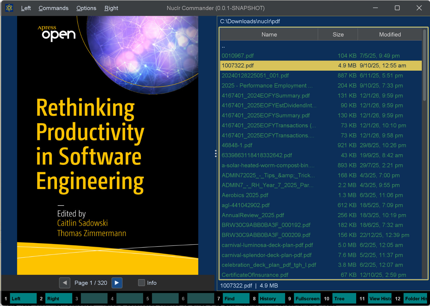
Task: Click the Fullscreen function key button
Action: click(x=307, y=298)
